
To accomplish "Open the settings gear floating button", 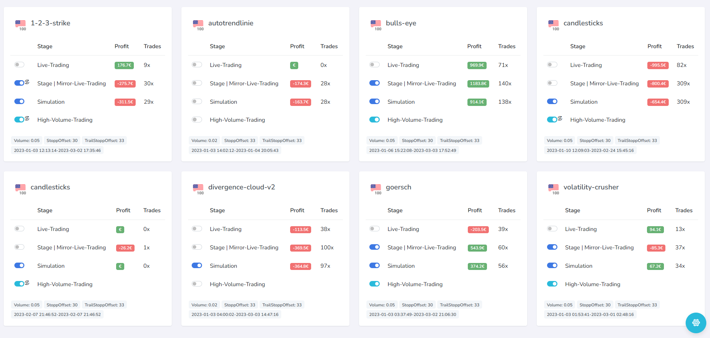I will click(x=696, y=323).
